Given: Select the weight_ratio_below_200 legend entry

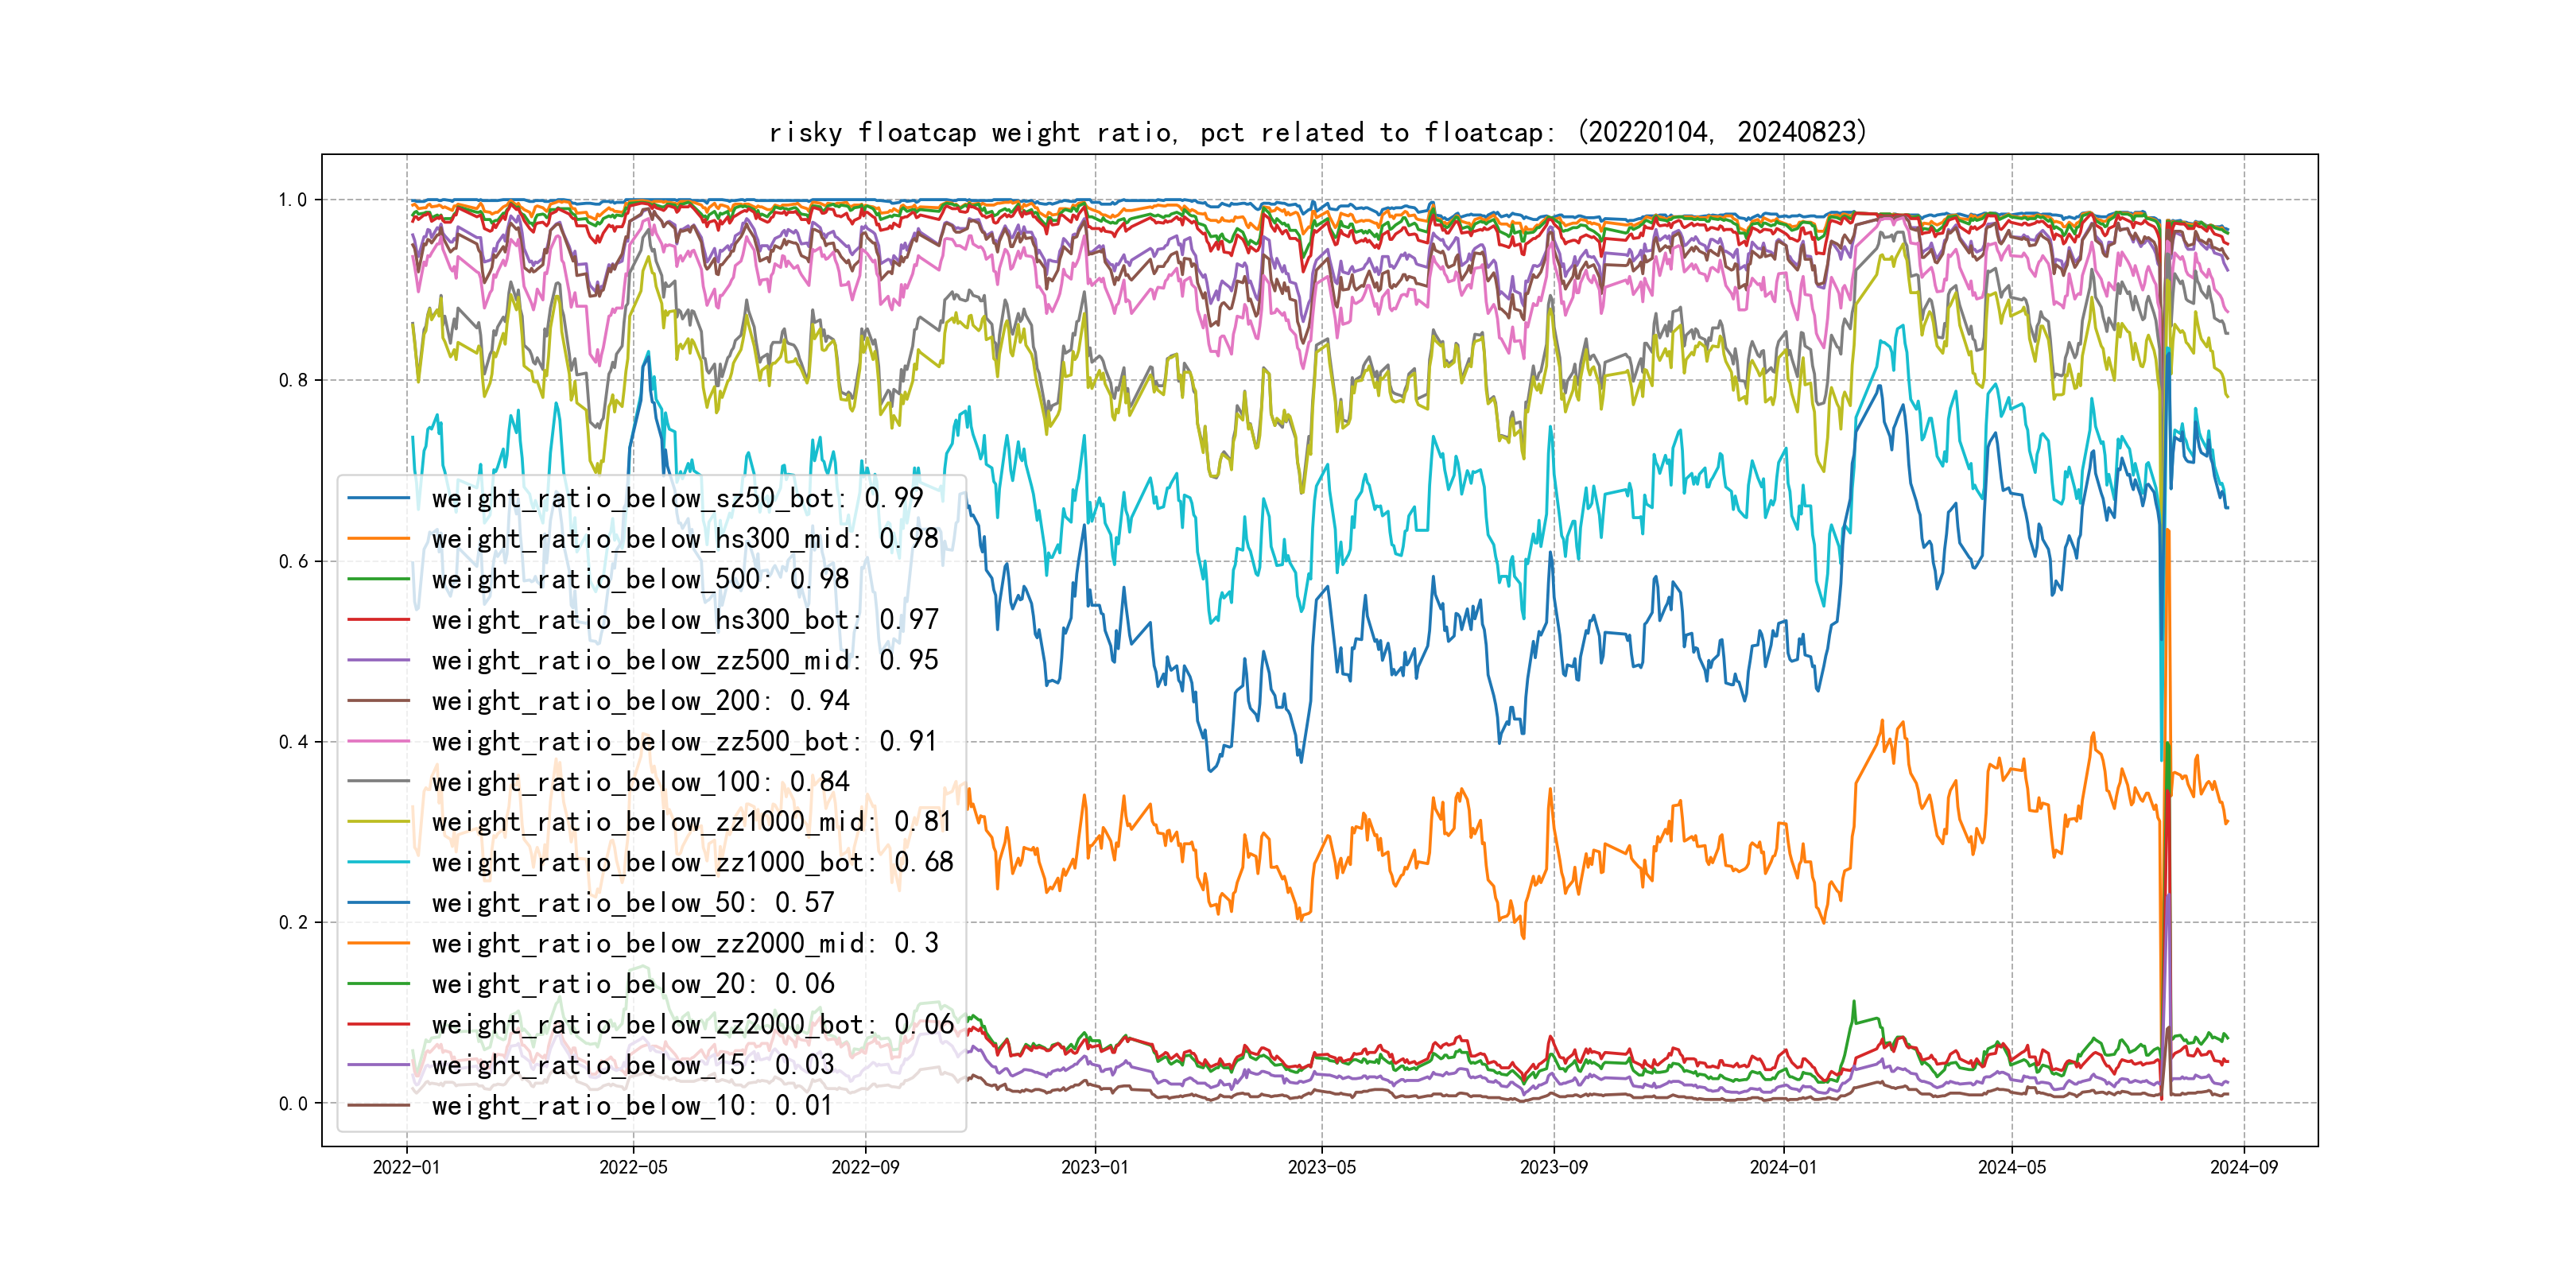Looking at the screenshot, I should coord(640,701).
